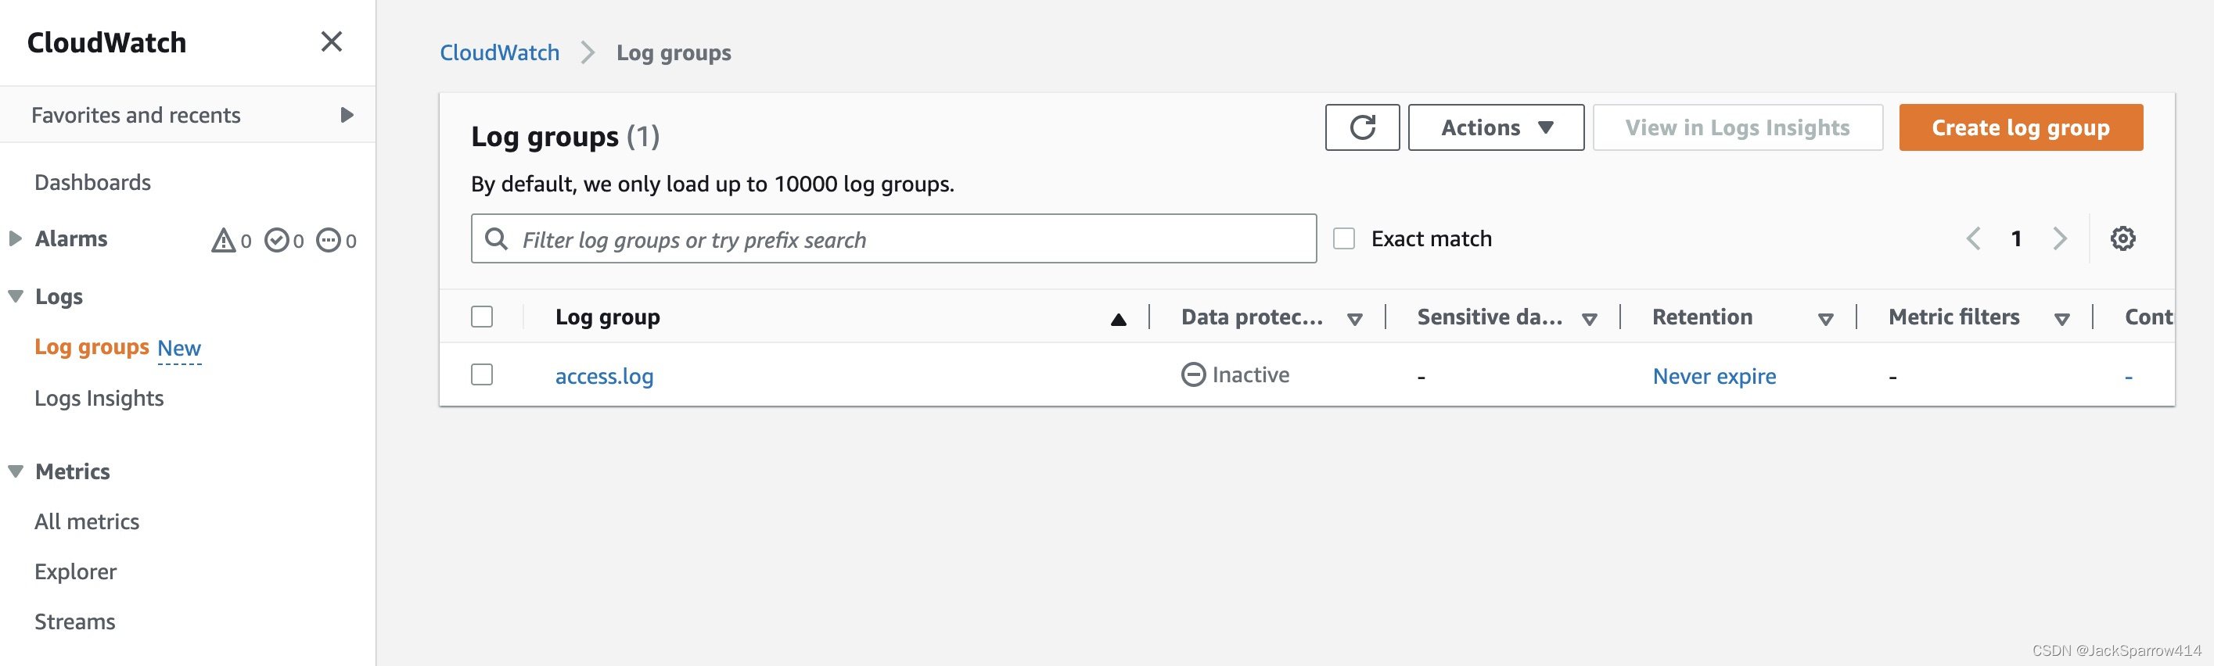Collapse the Metrics section triangle
This screenshot has height=666, width=2214.
pos(16,471)
